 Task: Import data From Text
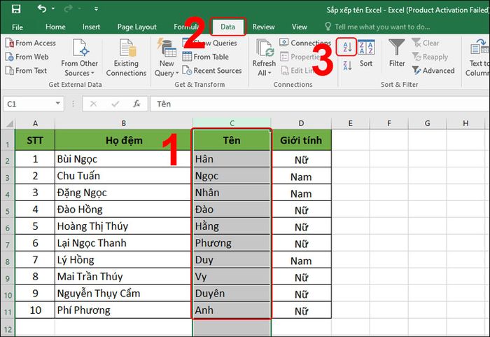(27, 70)
